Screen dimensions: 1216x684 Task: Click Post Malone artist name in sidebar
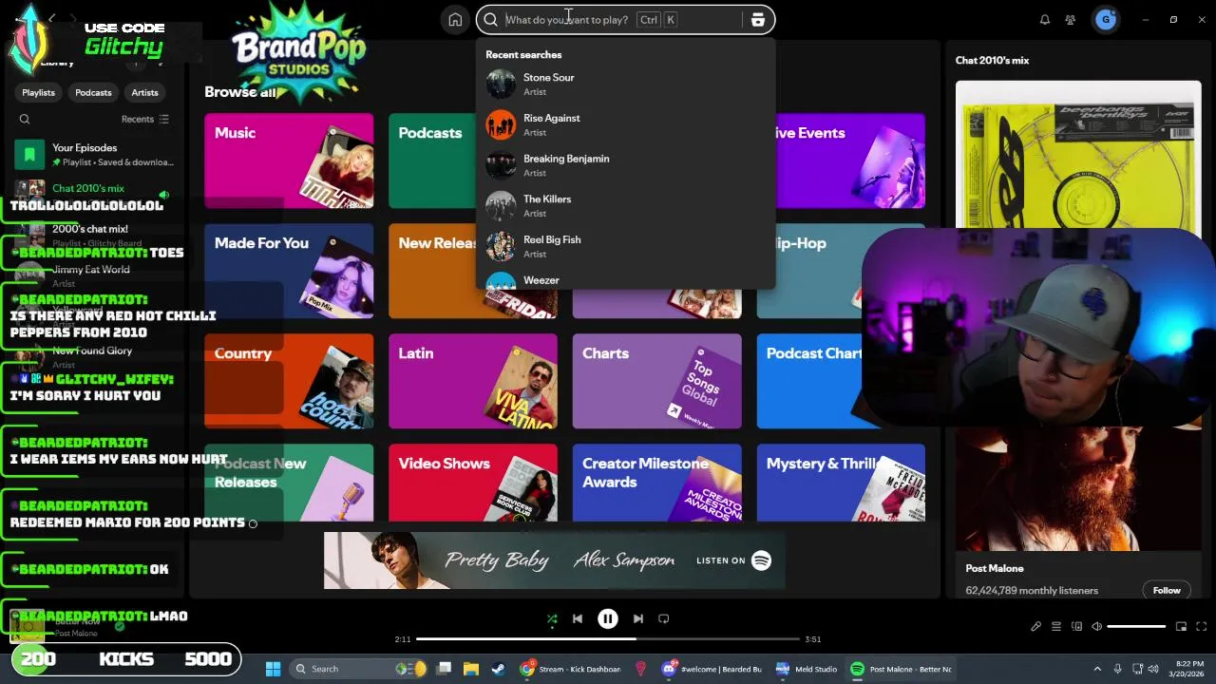tap(995, 568)
